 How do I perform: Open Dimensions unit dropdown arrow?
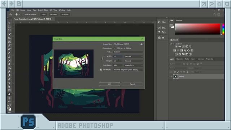point(115,48)
